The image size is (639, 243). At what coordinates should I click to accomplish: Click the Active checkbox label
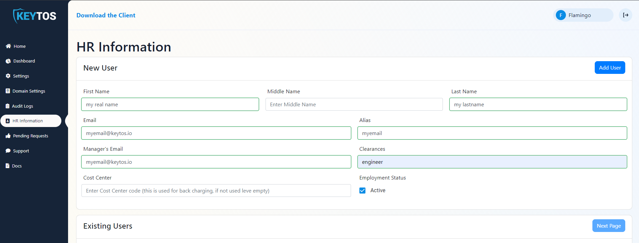point(378,190)
